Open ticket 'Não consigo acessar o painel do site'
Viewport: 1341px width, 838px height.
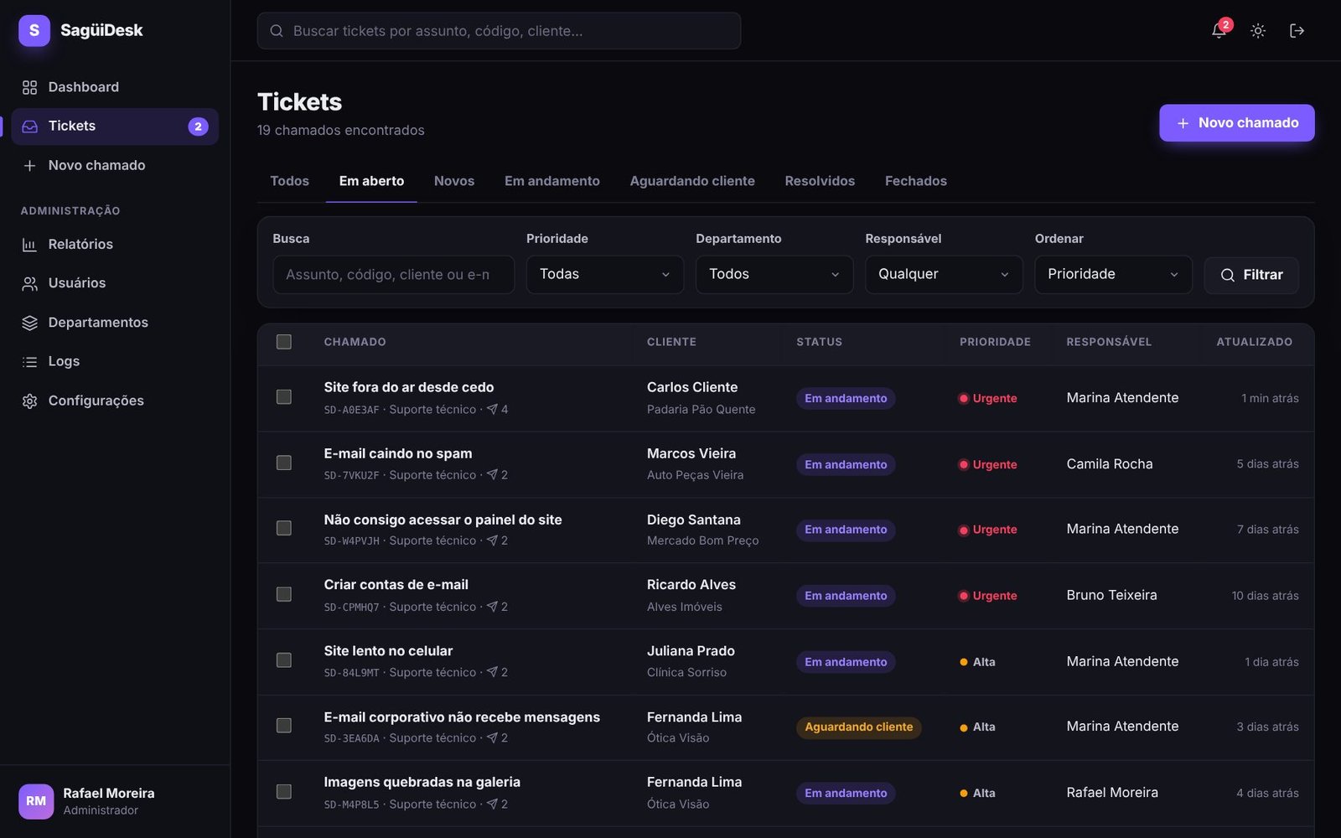point(443,520)
